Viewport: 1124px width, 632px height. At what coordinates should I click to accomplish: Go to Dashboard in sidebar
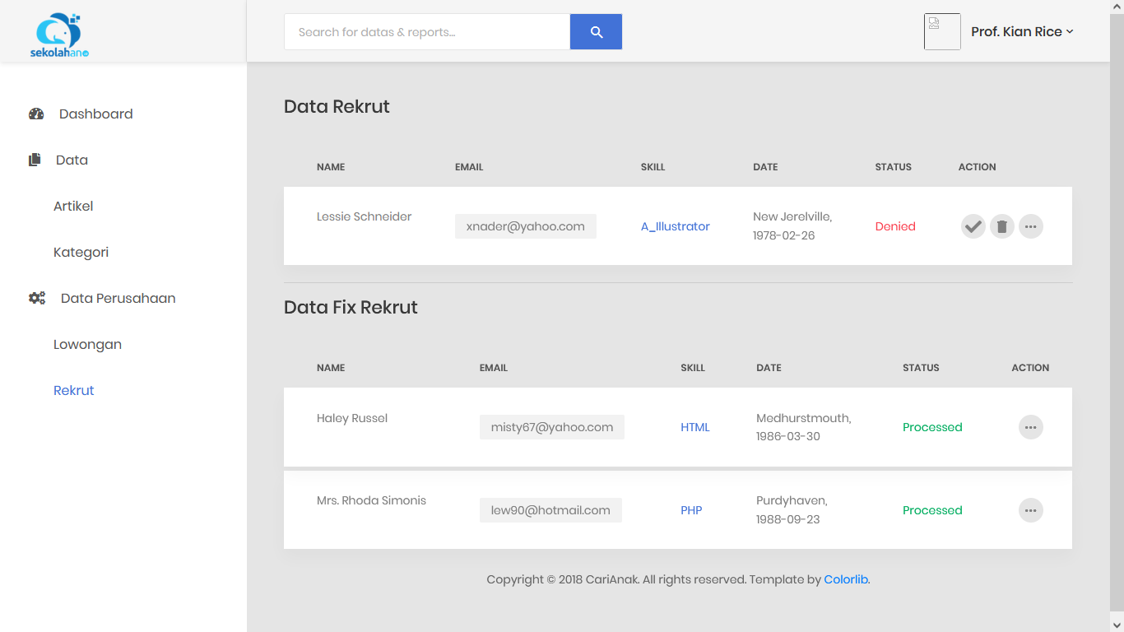click(95, 114)
